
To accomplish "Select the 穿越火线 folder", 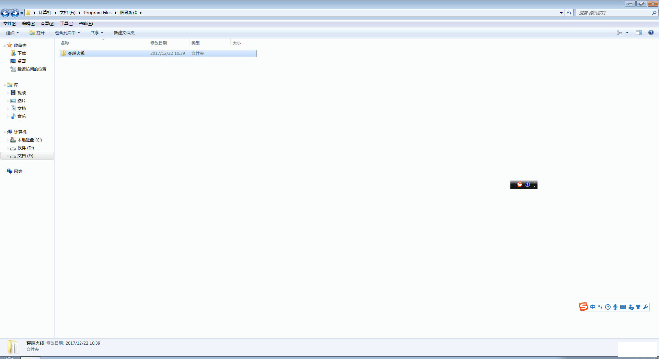I will click(158, 53).
